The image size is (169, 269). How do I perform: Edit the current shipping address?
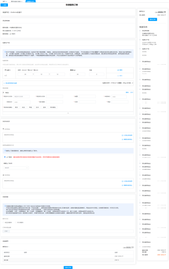[x=127, y=139]
